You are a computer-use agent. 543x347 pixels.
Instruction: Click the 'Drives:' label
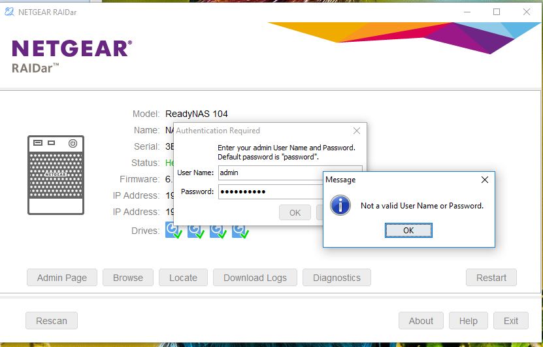point(146,231)
